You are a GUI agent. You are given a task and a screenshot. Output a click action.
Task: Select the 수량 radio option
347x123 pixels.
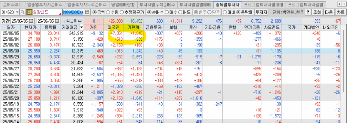[108, 12]
